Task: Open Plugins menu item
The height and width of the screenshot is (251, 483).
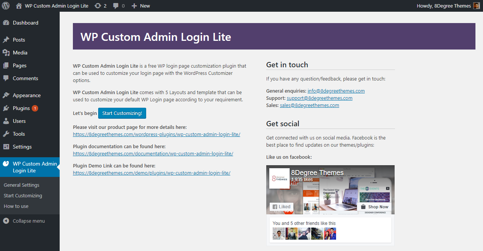Action: pyautogui.click(x=21, y=108)
